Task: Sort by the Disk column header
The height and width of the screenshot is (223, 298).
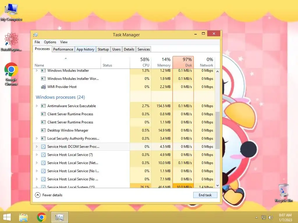Action: click(x=183, y=62)
